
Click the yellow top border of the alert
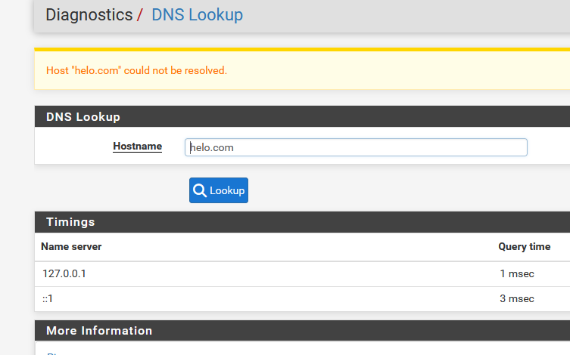pyautogui.click(x=303, y=50)
